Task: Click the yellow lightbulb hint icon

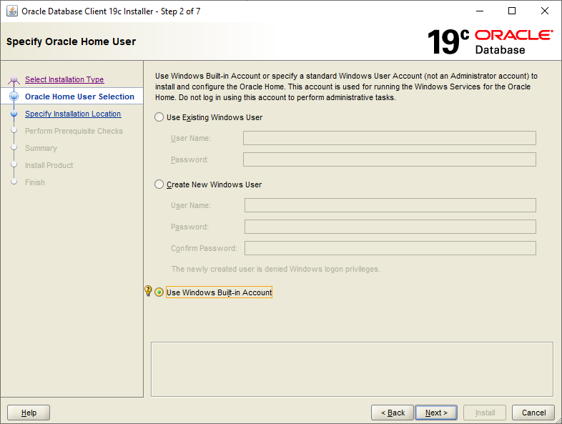Action: tap(148, 291)
